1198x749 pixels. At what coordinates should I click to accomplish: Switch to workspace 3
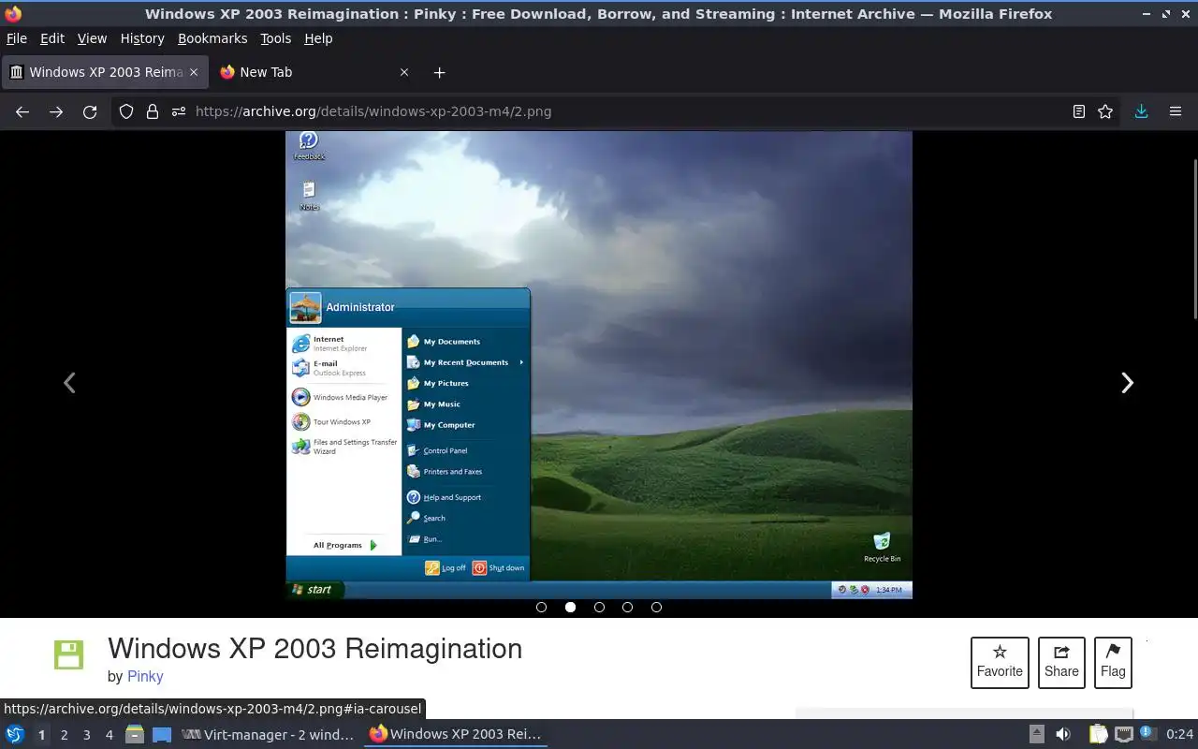click(x=86, y=735)
